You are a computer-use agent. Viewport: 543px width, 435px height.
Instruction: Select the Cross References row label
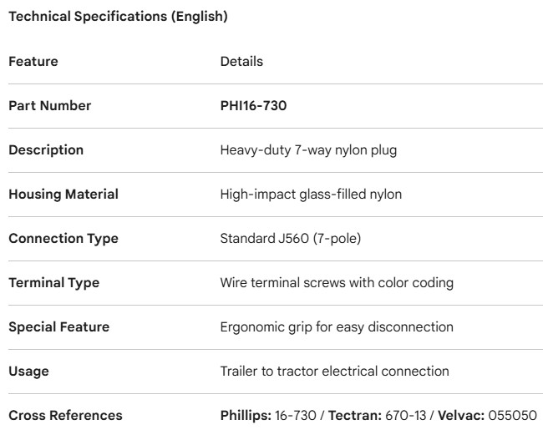[65, 416]
